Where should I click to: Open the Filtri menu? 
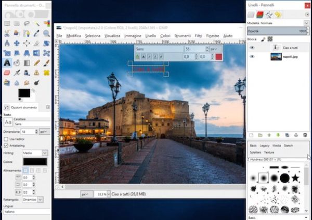pos(198,36)
